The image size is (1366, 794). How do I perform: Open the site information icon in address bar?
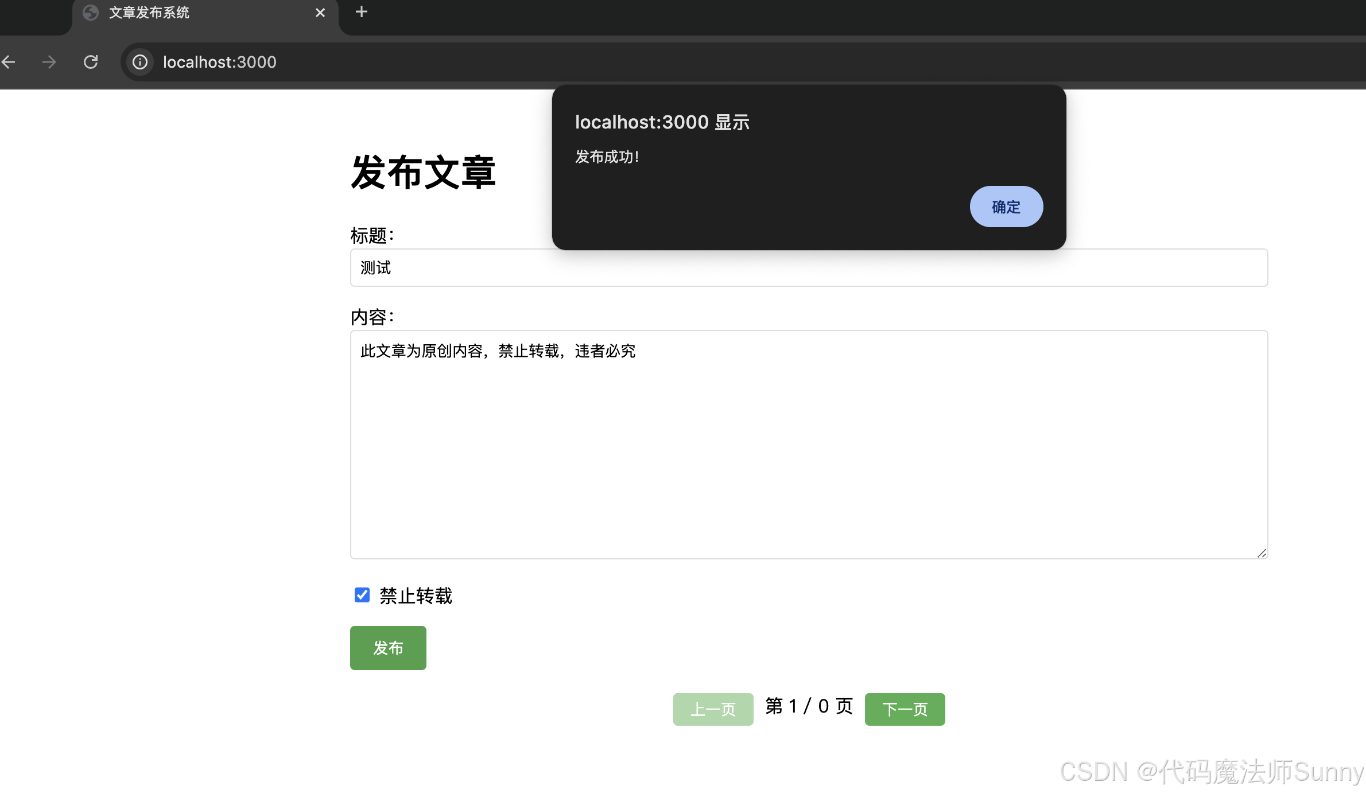point(139,62)
